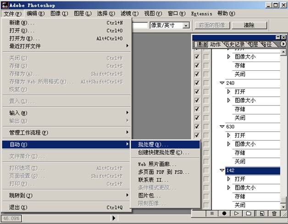
Task: Click the resolution input field left of units dropdown
Action: pyautogui.click(x=139, y=25)
